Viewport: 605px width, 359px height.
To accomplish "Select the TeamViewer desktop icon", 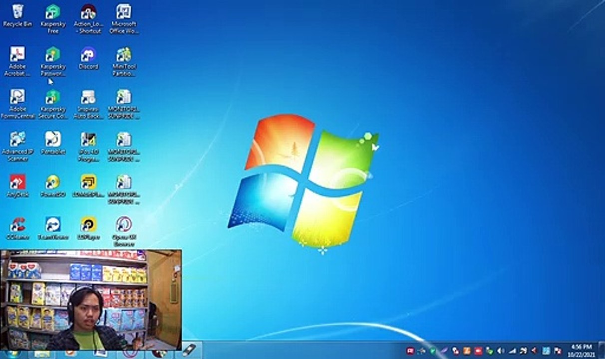I will pos(53,228).
